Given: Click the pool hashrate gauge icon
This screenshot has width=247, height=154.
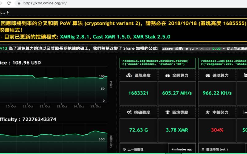Looking at the screenshot, I should [207, 75].
